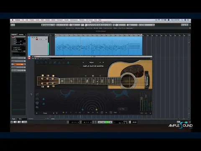Click next arrow beside bottom Preset label
Viewport: 201px width, 151px height.
54,113
